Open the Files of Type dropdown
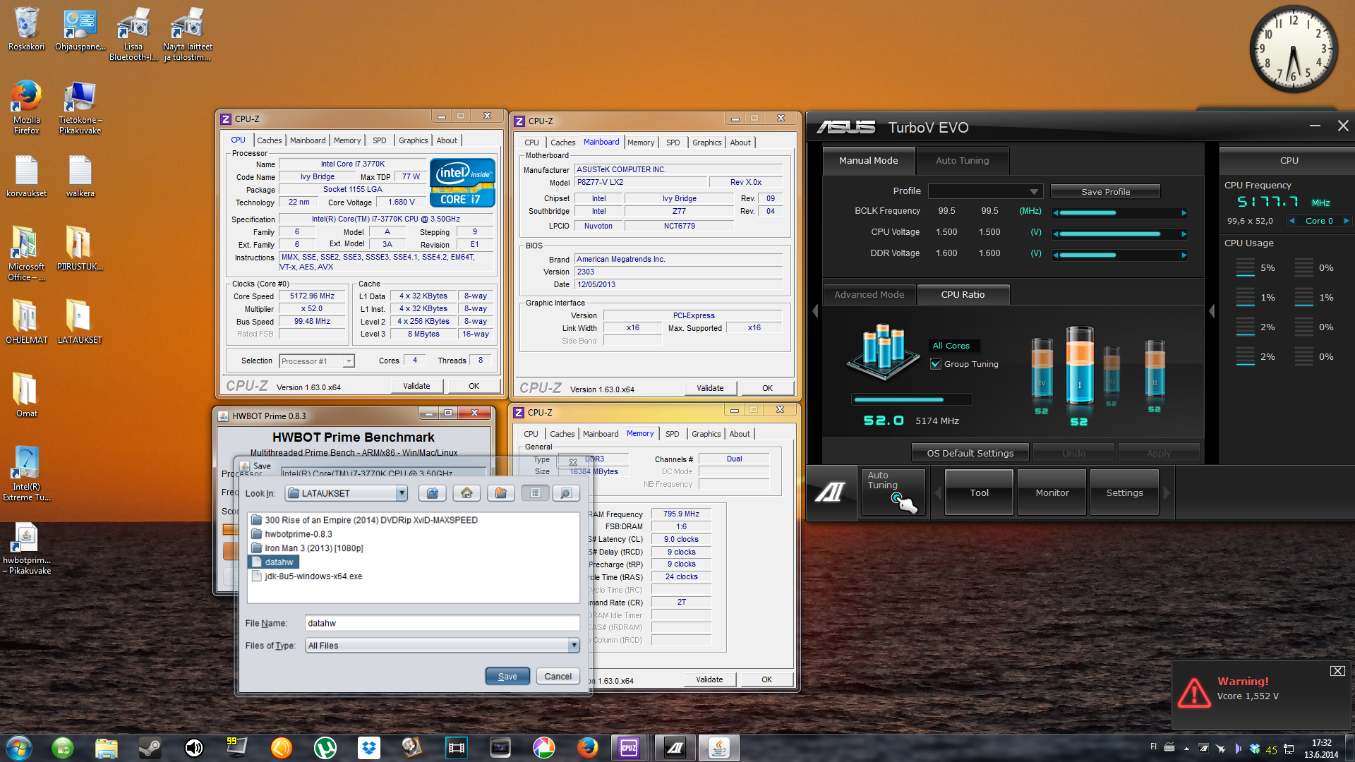 click(574, 646)
